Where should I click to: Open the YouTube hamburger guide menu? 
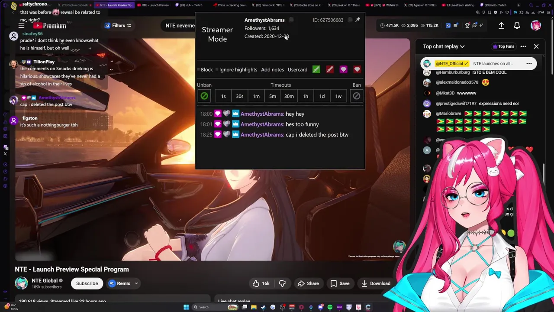pos(21,26)
